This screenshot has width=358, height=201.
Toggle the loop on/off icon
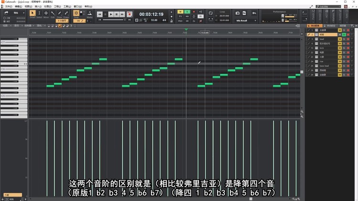pos(211,13)
